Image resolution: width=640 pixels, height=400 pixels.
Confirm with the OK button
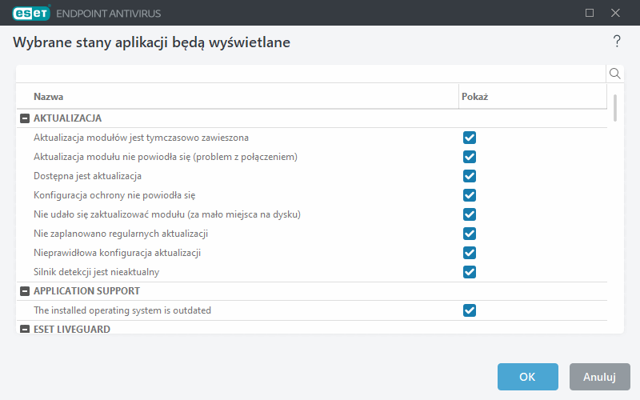527,376
